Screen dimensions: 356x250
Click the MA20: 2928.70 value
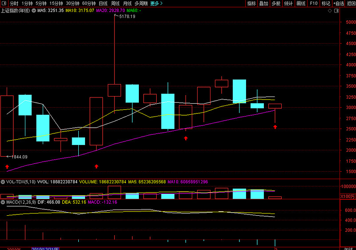click(110, 10)
